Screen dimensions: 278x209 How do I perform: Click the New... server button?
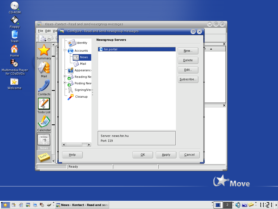click(188, 51)
